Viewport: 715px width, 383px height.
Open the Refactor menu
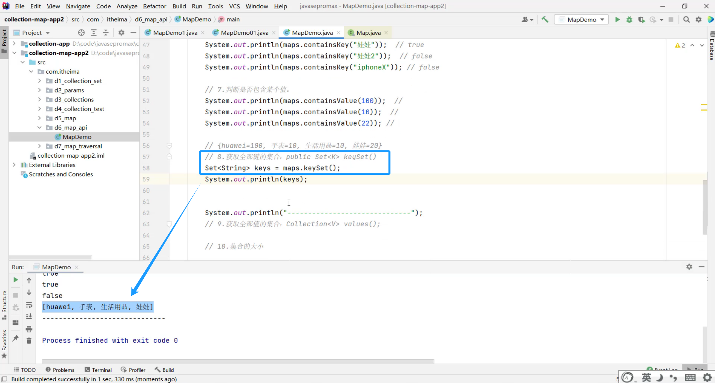pos(154,6)
